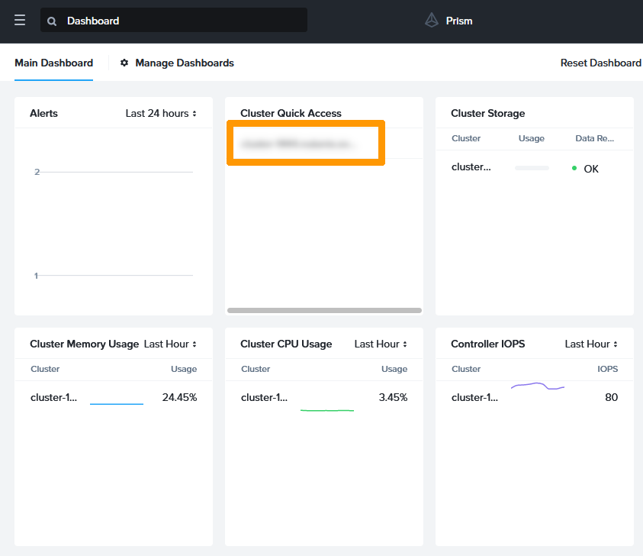This screenshot has height=556, width=643.
Task: Click the green CPU usage sparkline
Action: [x=327, y=409]
